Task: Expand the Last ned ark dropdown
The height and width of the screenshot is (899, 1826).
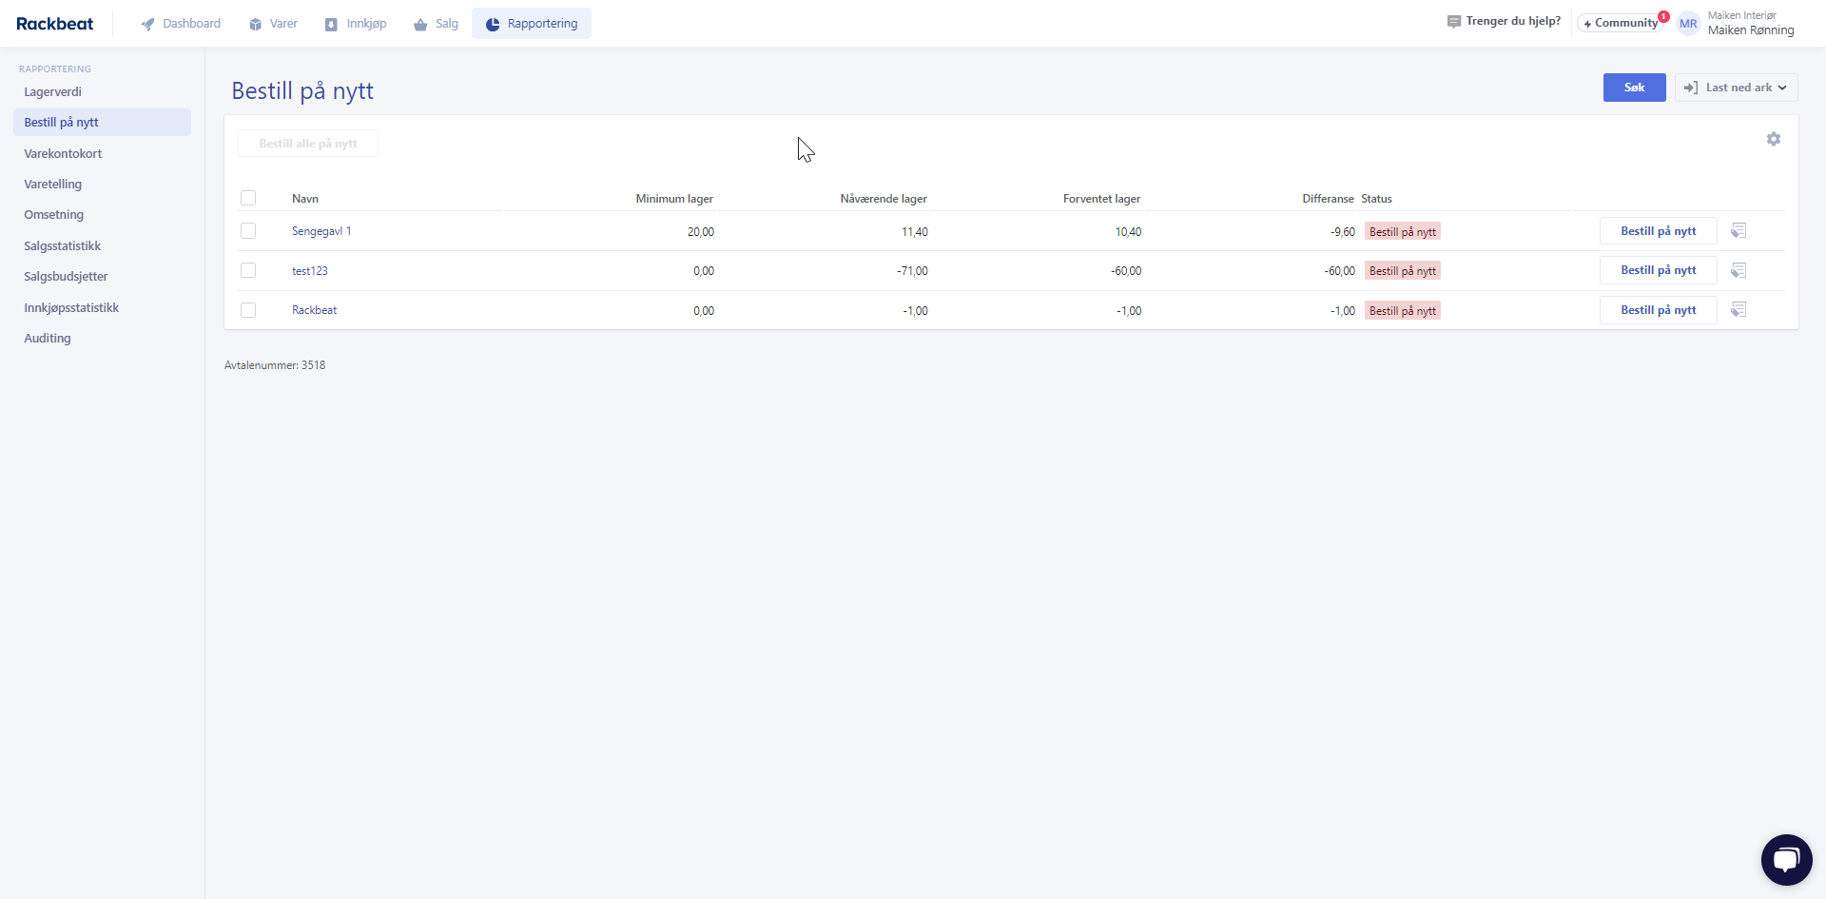Action: click(1735, 88)
